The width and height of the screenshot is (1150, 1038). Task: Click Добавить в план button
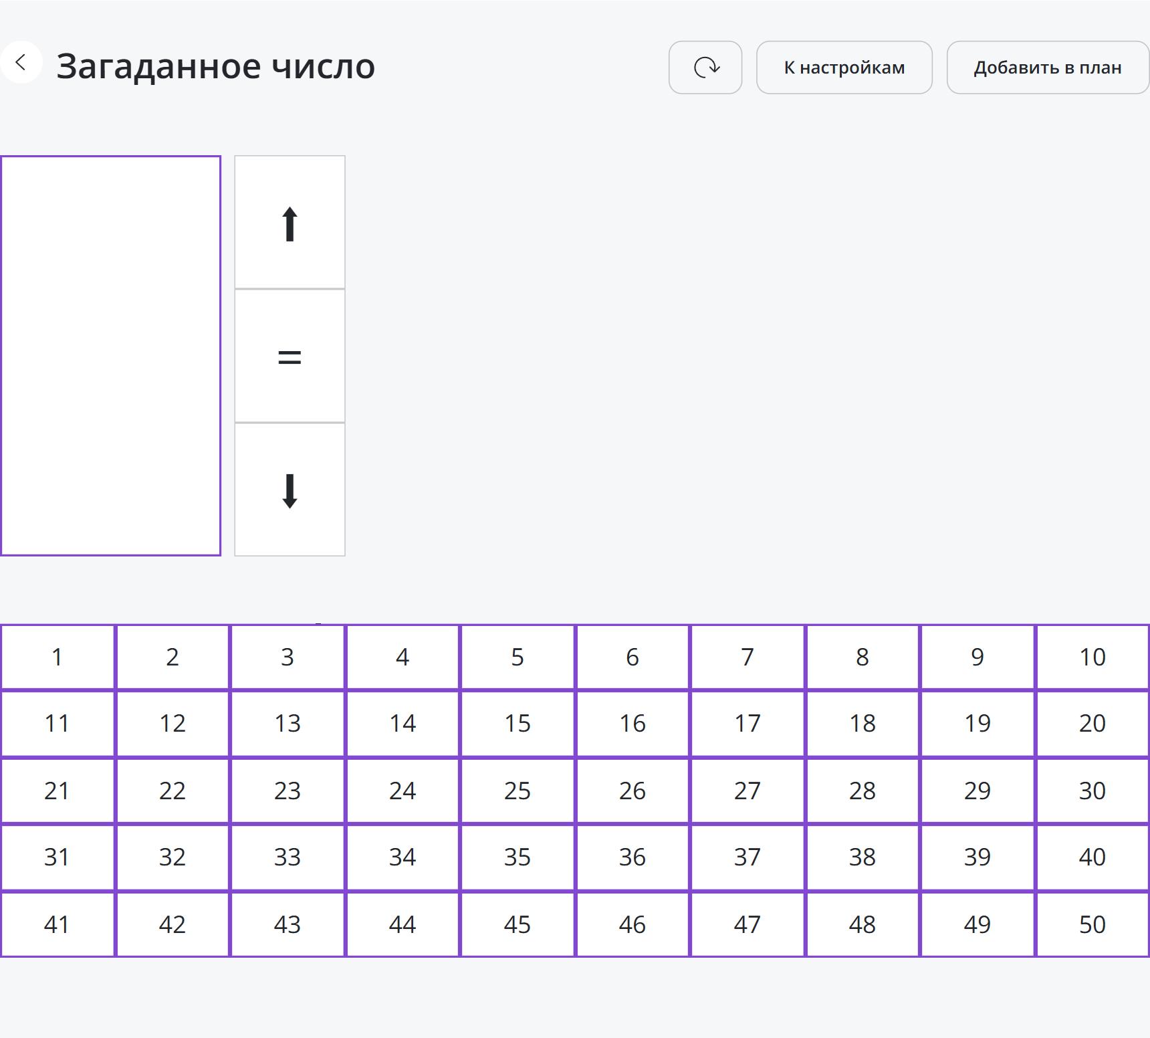[x=1048, y=68]
